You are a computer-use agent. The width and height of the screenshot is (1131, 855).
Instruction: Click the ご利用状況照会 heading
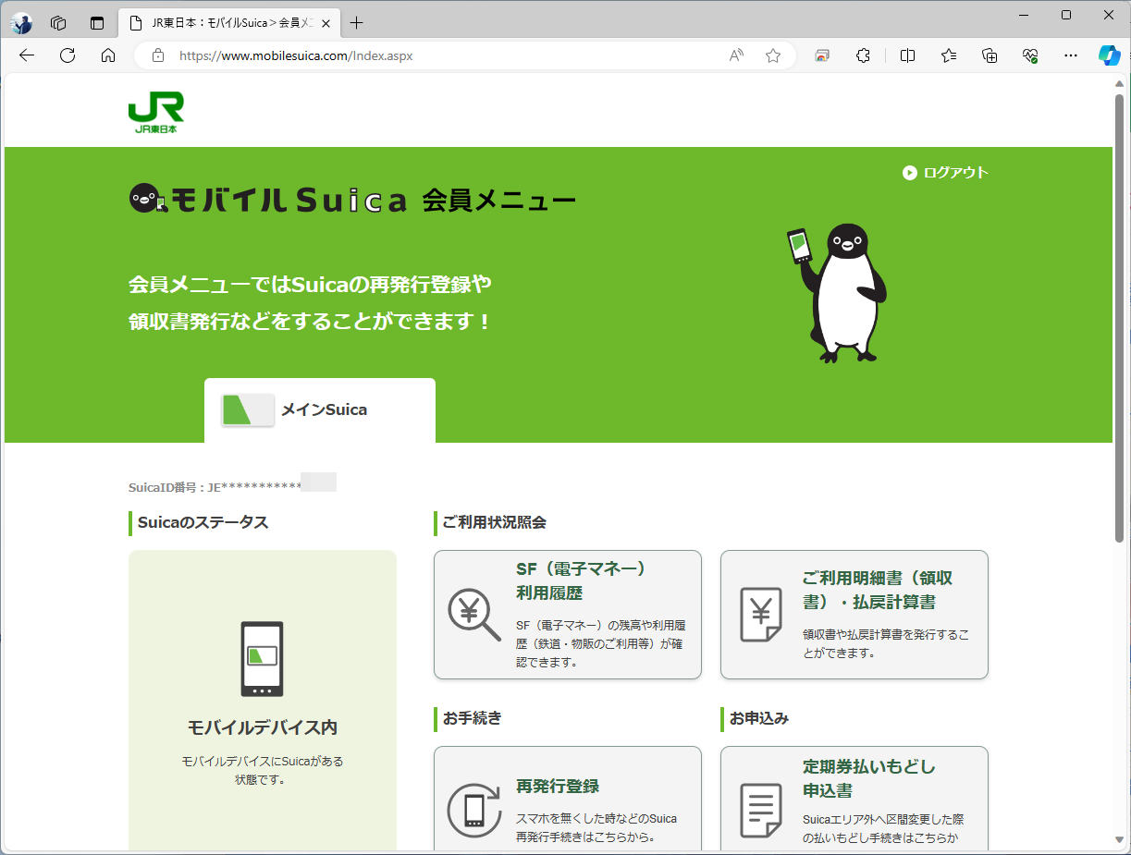[x=495, y=522]
